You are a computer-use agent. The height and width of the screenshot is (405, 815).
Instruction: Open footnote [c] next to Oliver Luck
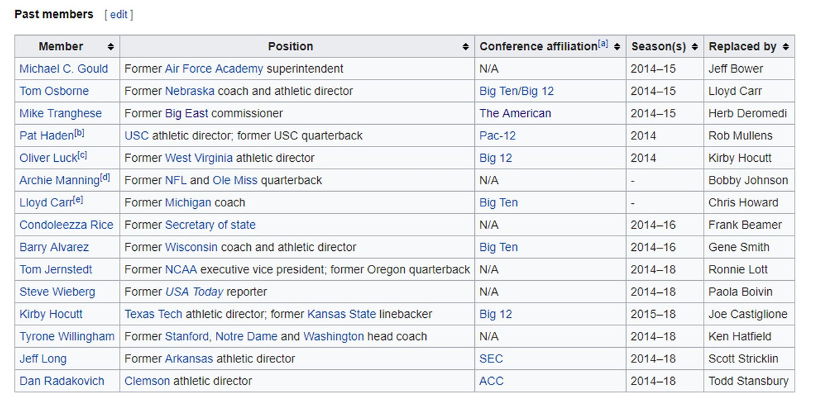tap(82, 155)
